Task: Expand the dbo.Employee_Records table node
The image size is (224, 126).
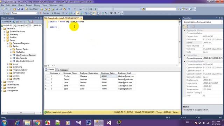Action: point(11,55)
